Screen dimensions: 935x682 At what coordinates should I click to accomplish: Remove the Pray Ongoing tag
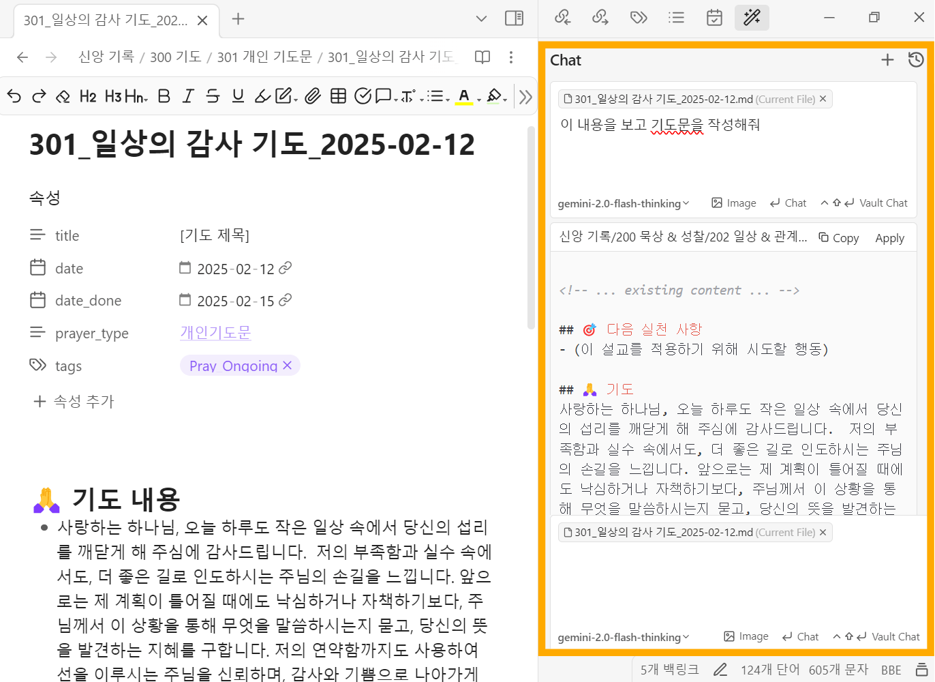(x=288, y=366)
